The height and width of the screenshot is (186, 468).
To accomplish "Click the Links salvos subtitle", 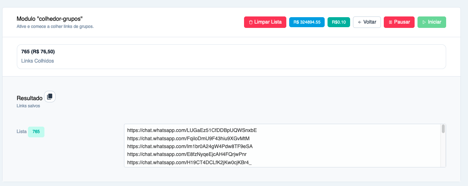I will pos(28,106).
